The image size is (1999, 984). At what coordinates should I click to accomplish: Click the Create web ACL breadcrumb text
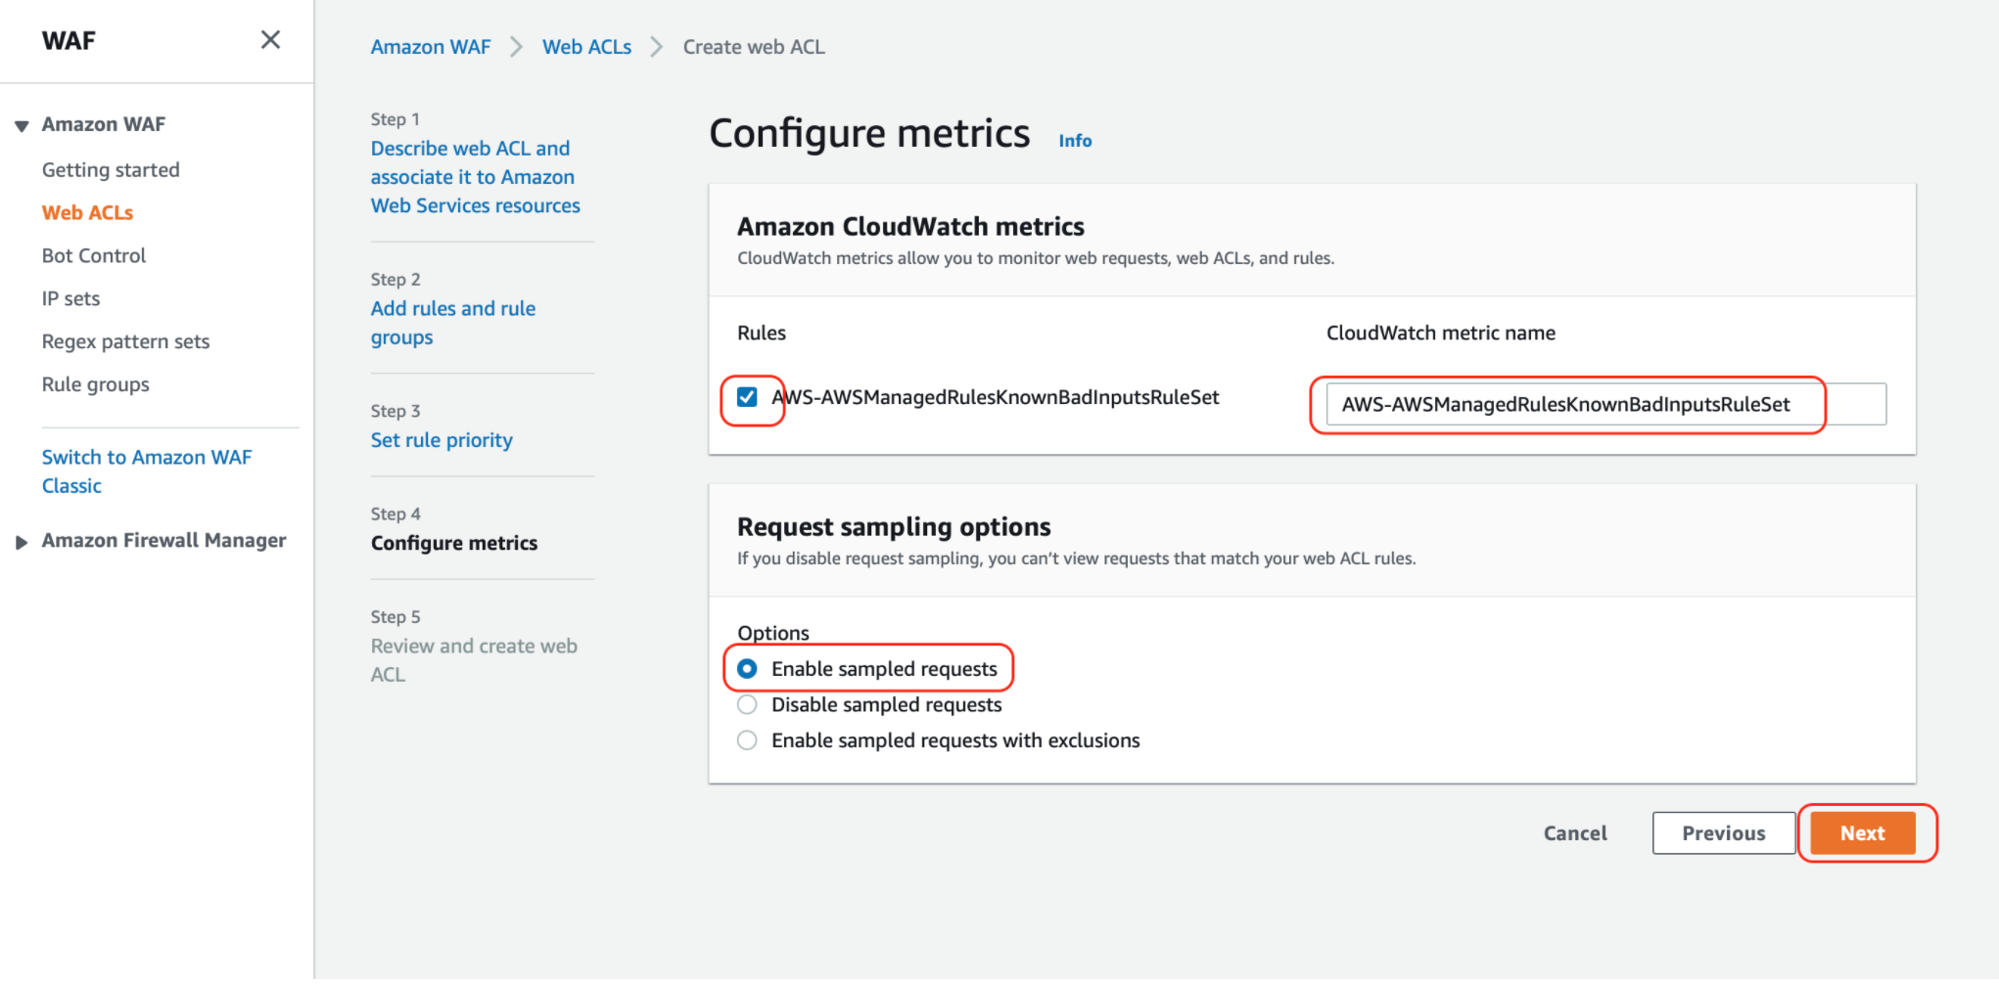754,47
